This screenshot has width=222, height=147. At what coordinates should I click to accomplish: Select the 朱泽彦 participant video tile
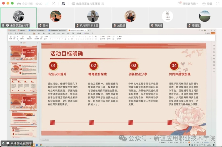(18, 16)
